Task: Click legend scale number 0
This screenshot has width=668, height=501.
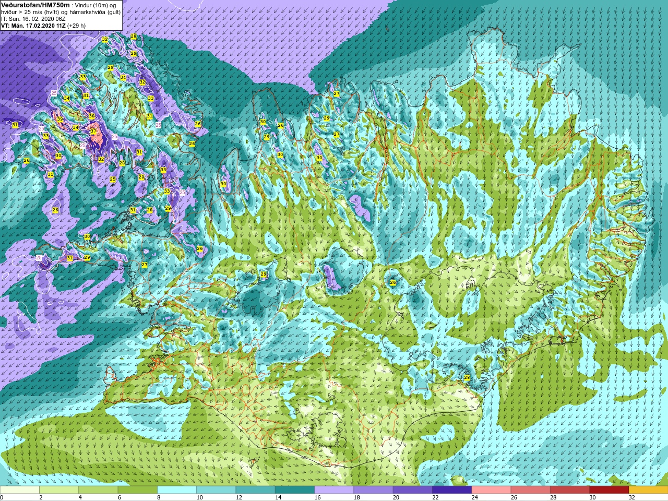Action: [2, 497]
